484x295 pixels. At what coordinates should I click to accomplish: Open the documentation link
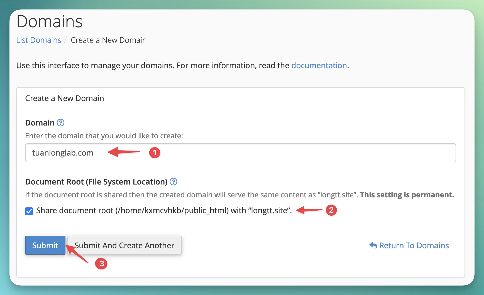pyautogui.click(x=319, y=65)
